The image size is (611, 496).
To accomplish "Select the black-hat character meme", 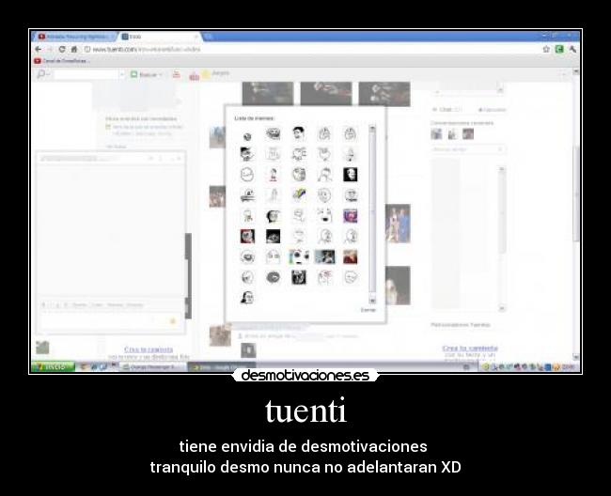I will 247,154.
